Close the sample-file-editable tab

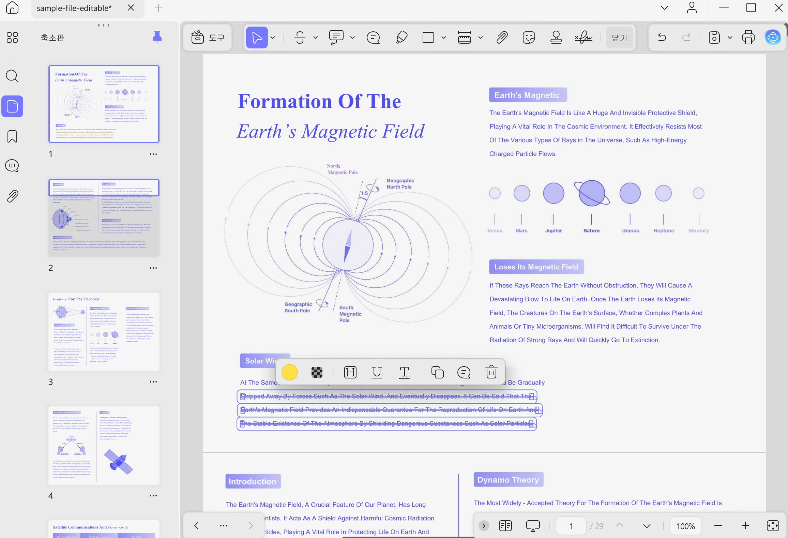point(131,8)
